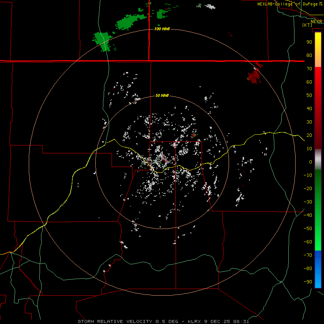324x324 pixels.
Task: Pick the dark green band near -20
Action: (x=318, y=186)
